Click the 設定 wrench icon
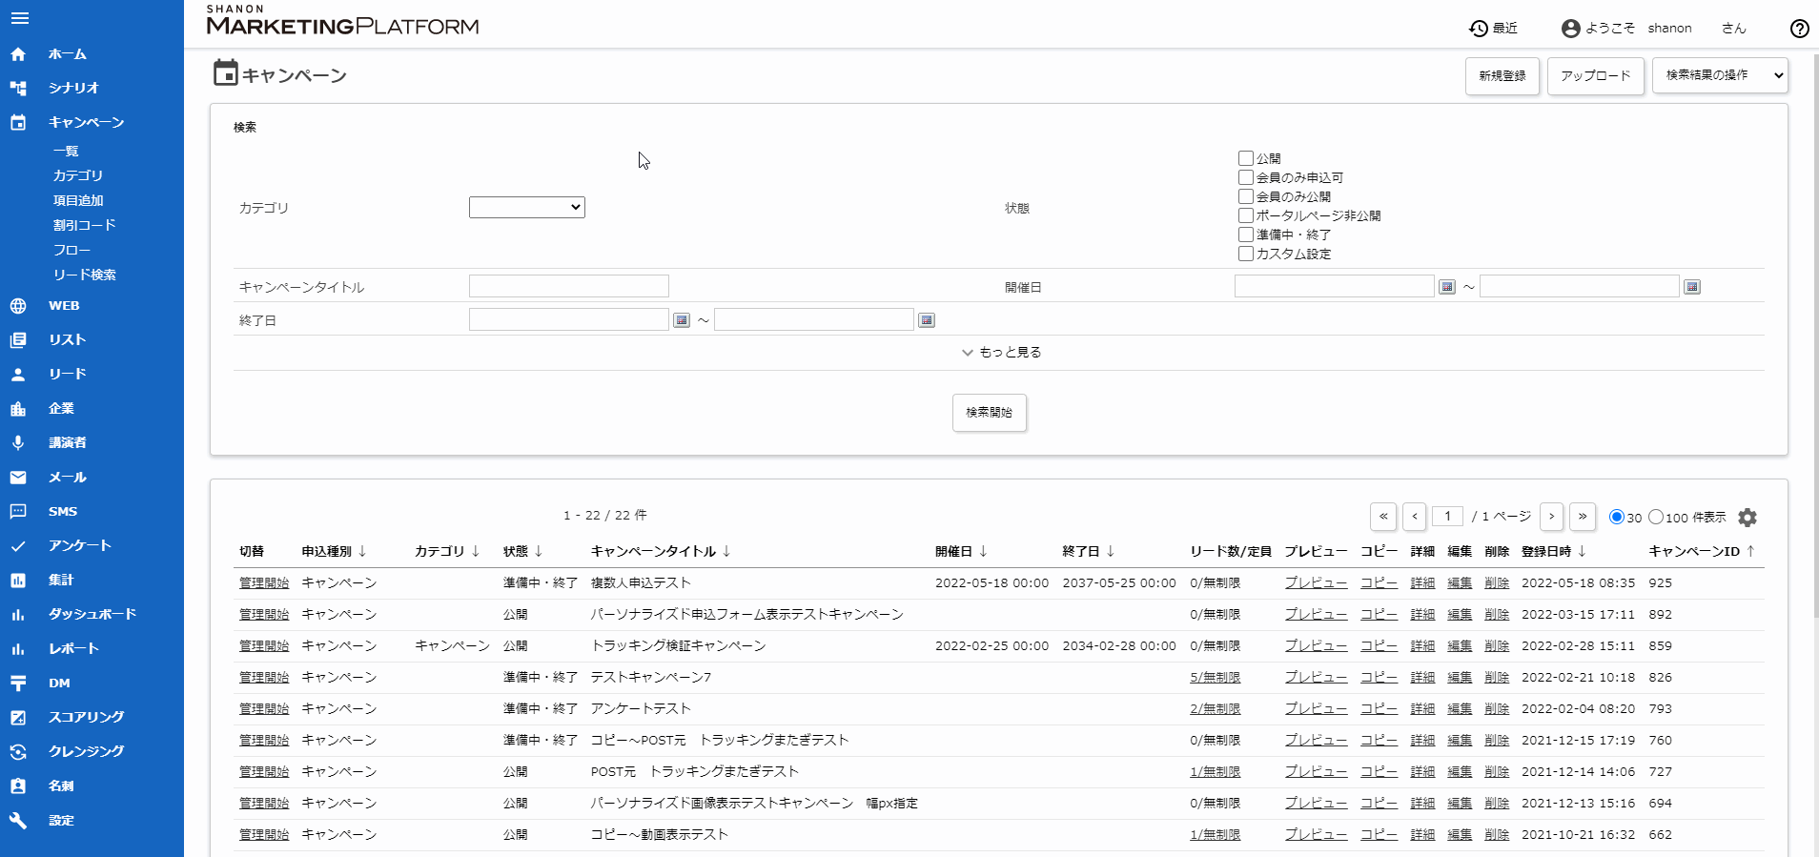 tap(18, 821)
